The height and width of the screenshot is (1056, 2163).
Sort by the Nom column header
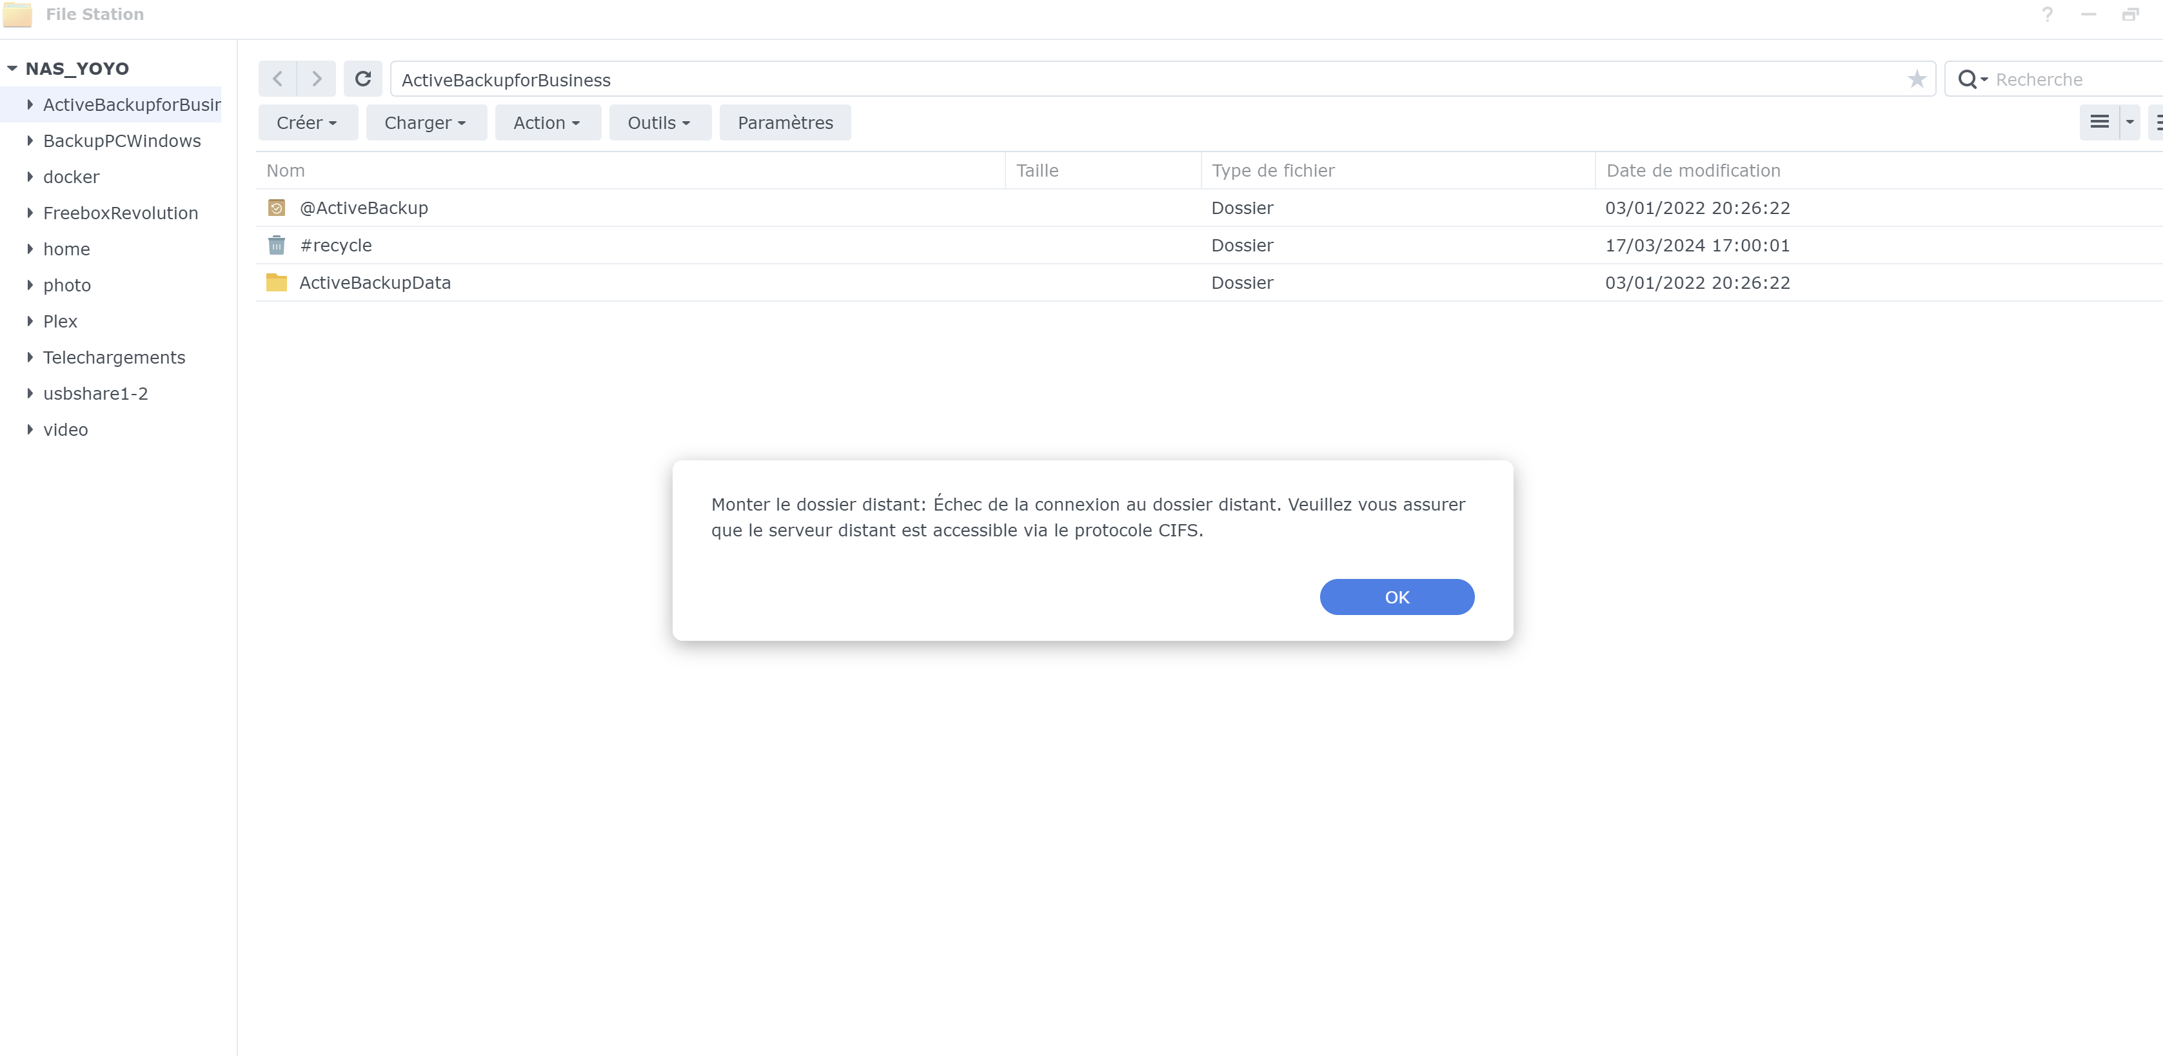coord(630,170)
